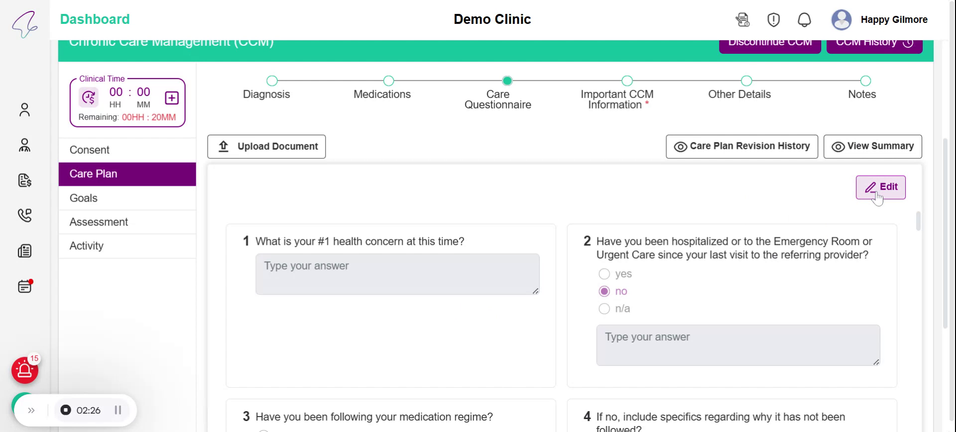Select the 'no' radio option

604,292
